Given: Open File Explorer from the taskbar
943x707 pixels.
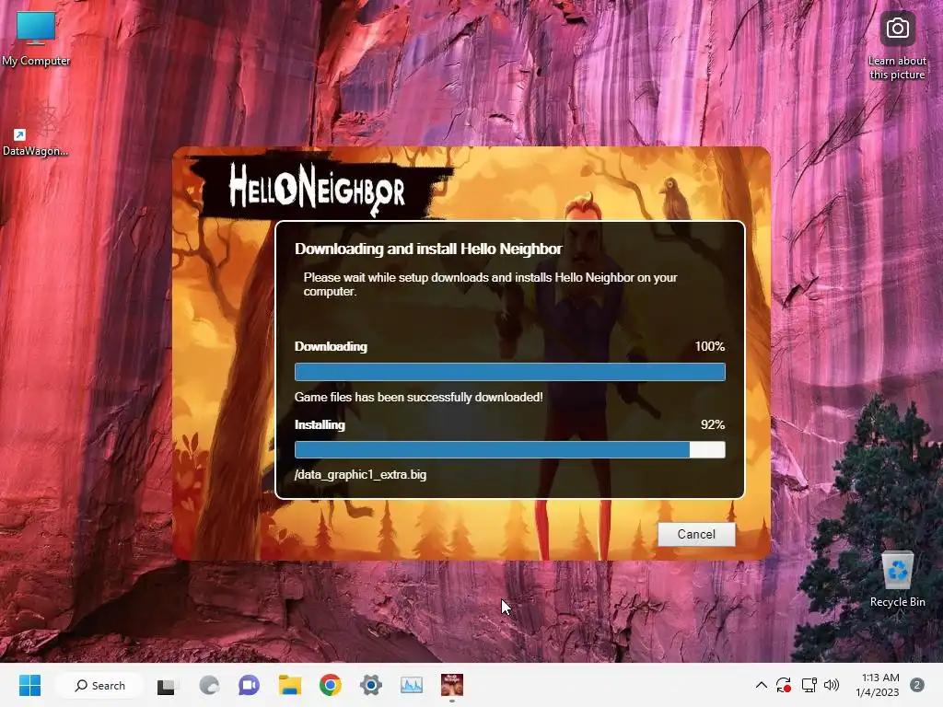Looking at the screenshot, I should pyautogui.click(x=289, y=685).
